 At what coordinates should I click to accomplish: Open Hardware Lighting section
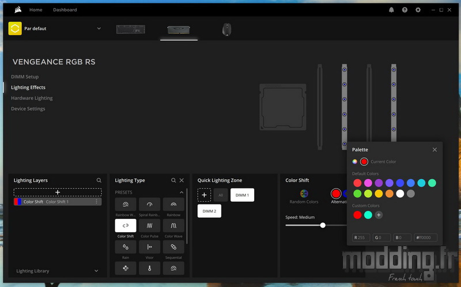(x=32, y=98)
